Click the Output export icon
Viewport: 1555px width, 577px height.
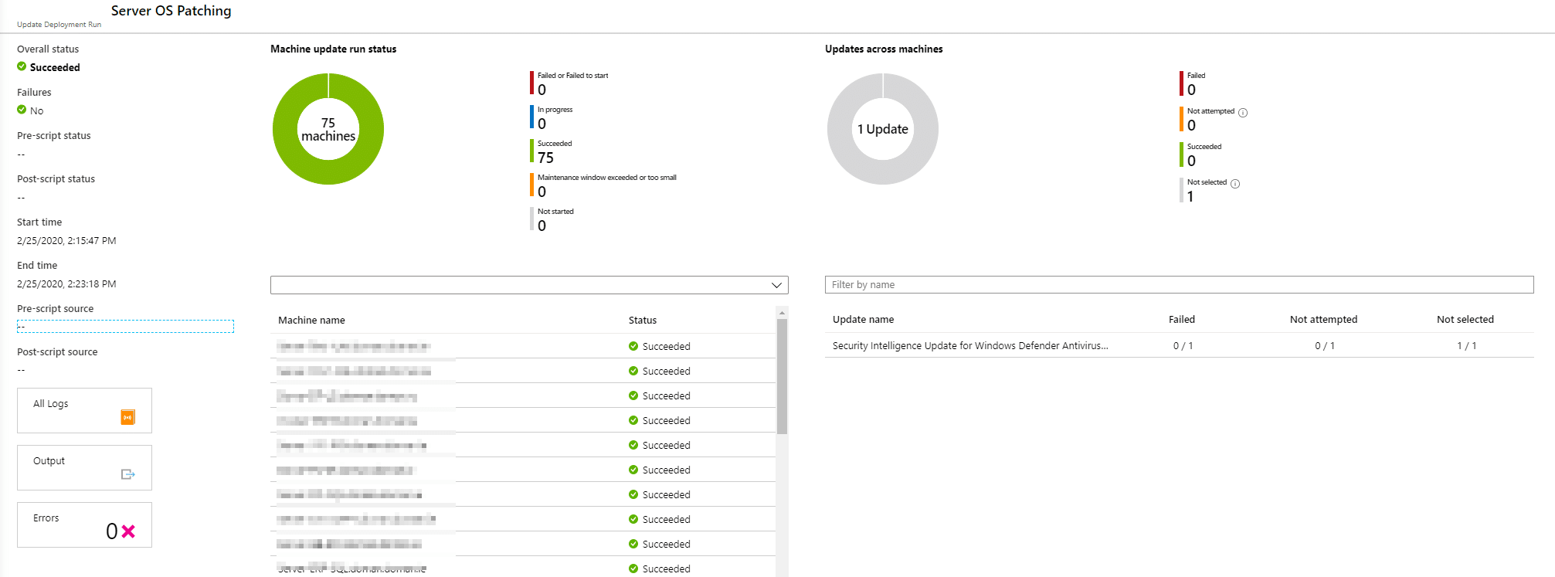click(128, 474)
